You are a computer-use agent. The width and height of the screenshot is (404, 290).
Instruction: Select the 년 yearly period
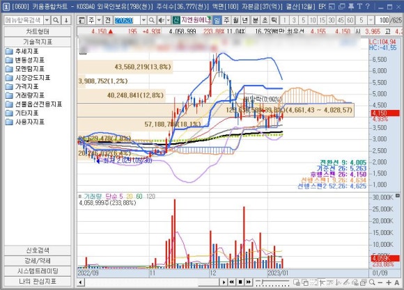point(245,20)
